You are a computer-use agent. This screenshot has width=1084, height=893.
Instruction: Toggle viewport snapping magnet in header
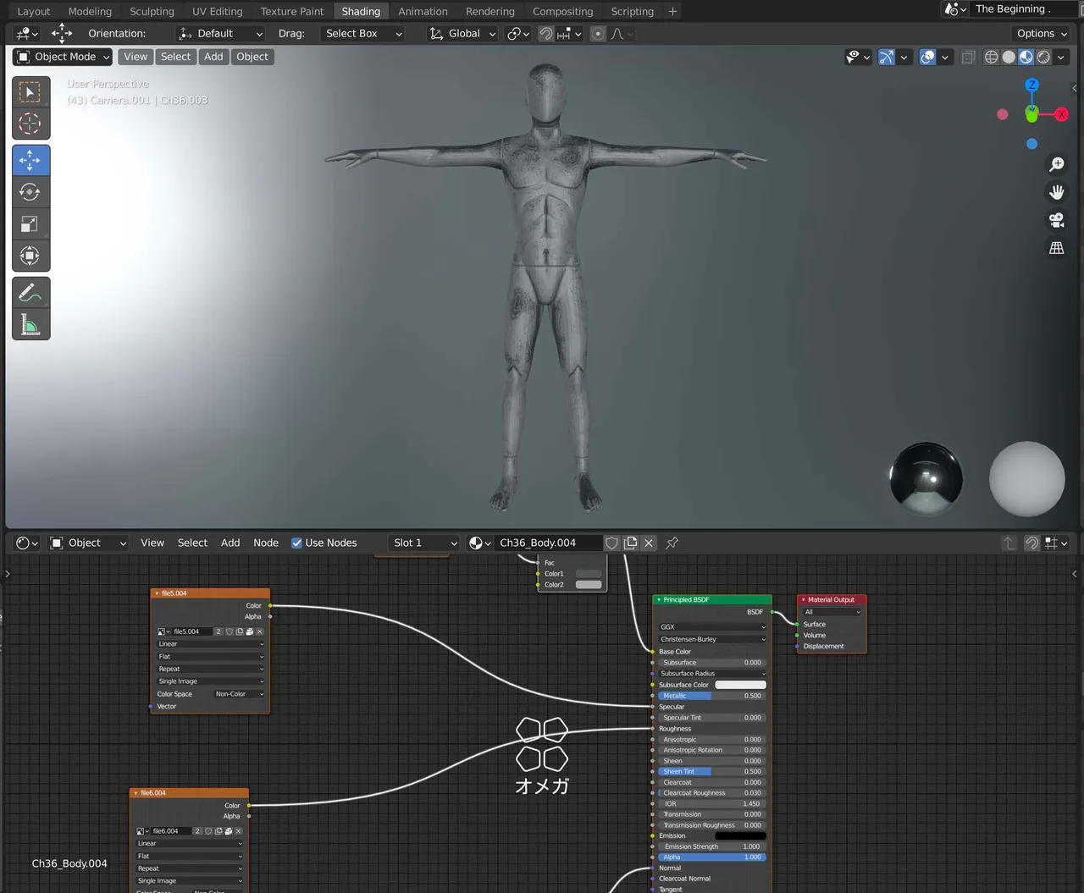(x=546, y=34)
